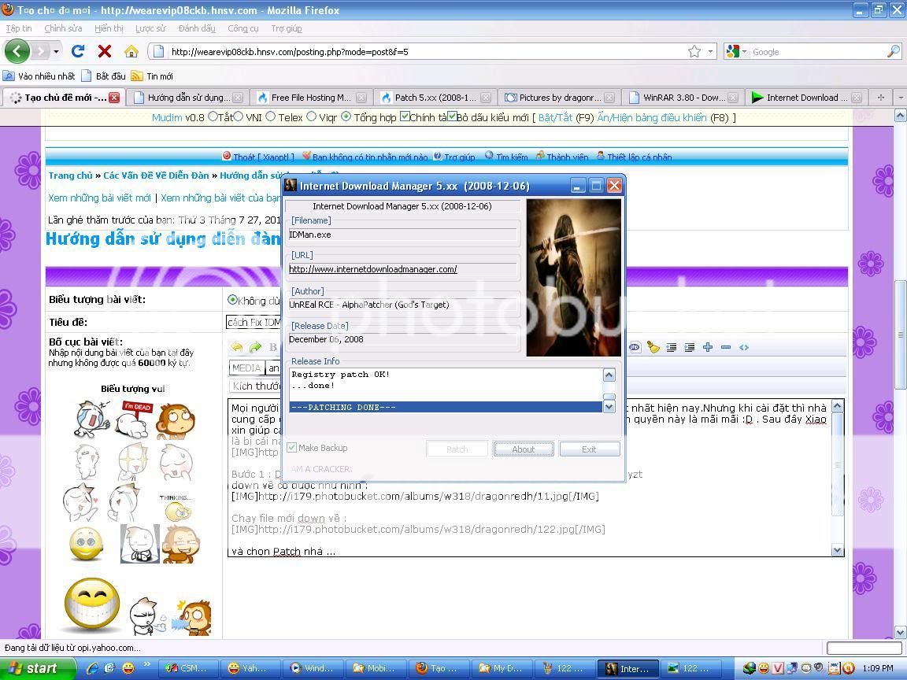This screenshot has height=680, width=907.
Task: Click the Exit button in patcher
Action: click(x=590, y=449)
